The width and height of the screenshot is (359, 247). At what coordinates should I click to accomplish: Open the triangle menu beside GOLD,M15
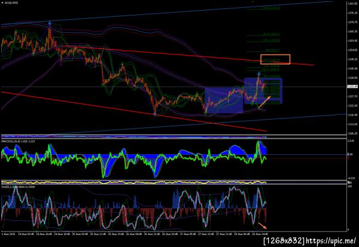point(2,3)
